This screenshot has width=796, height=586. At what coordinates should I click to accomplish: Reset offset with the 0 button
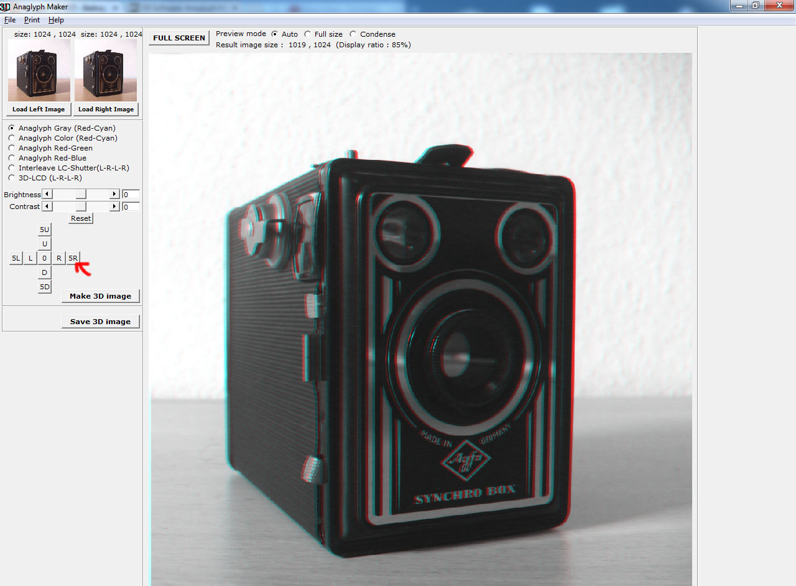click(44, 258)
